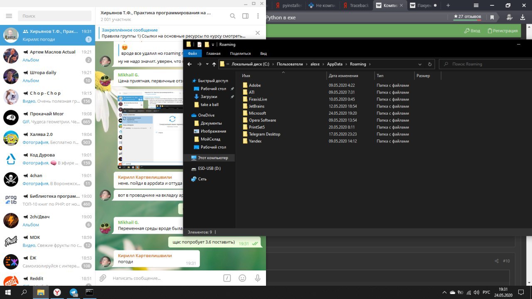Click Вход link on green bar
The image size is (532, 299).
472,31
